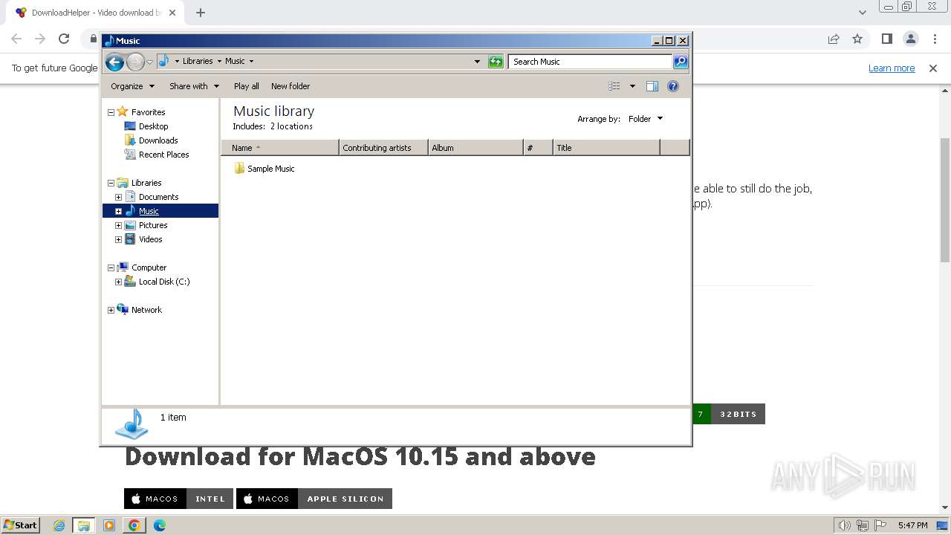Open the Chrome profile menu

click(910, 39)
